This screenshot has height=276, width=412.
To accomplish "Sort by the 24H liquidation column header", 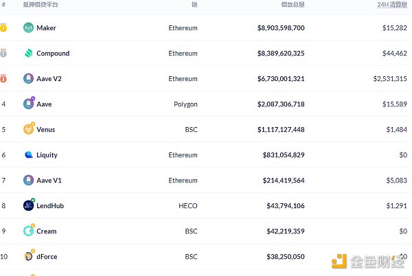I will [x=392, y=5].
